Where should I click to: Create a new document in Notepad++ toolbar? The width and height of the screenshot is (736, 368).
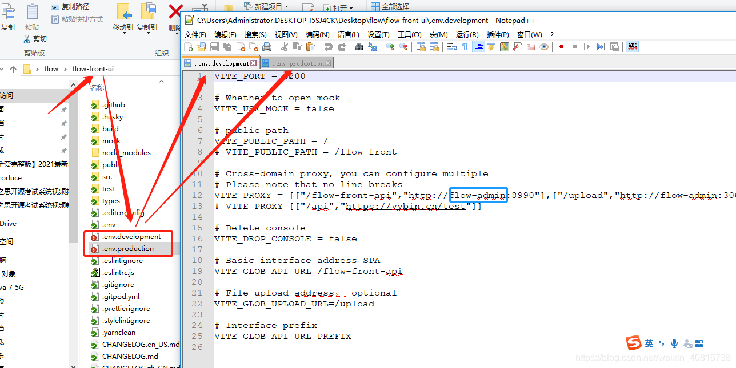point(188,47)
